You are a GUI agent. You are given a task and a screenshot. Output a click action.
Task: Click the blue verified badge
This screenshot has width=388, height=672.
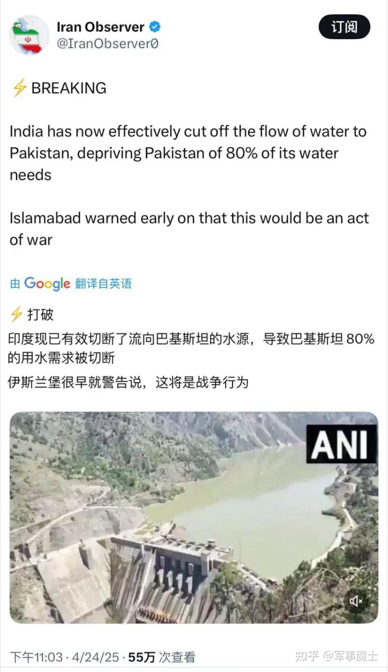155,27
